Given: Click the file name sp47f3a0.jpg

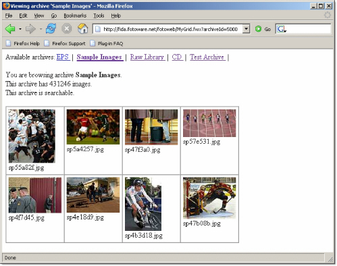Looking at the screenshot, I should coord(142,150).
